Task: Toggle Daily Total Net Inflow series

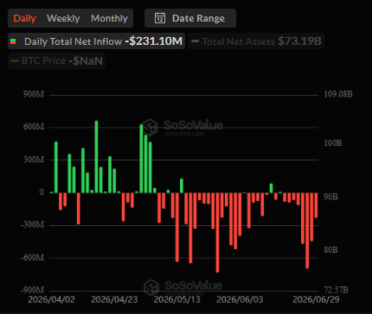Action: 96,41
